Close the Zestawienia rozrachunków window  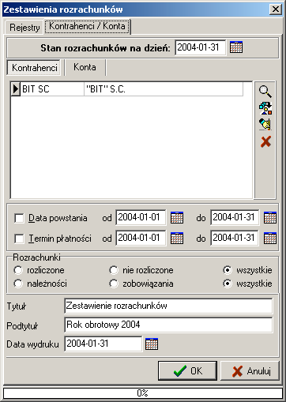point(276,9)
